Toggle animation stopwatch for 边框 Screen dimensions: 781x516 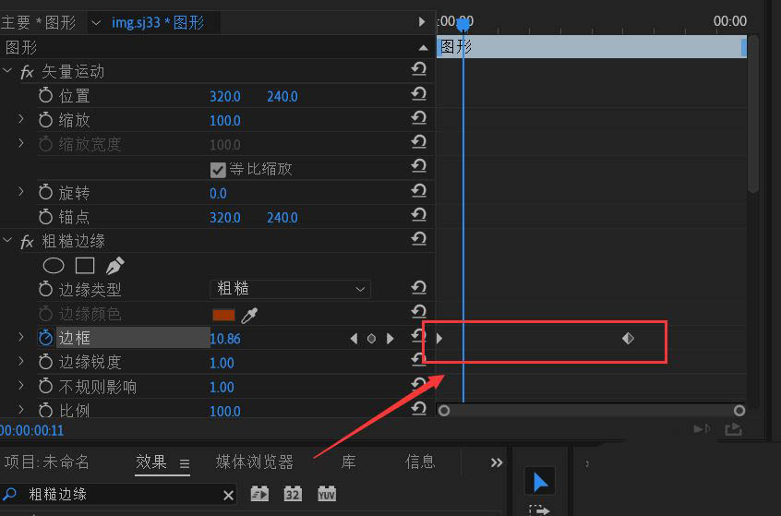click(45, 337)
